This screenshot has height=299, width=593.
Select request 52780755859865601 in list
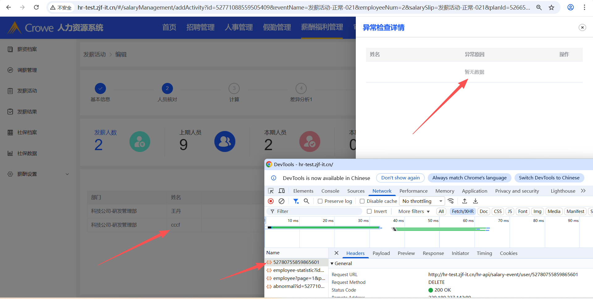[x=296, y=262]
